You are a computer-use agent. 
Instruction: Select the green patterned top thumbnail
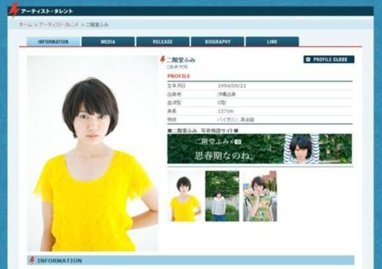[260, 196]
